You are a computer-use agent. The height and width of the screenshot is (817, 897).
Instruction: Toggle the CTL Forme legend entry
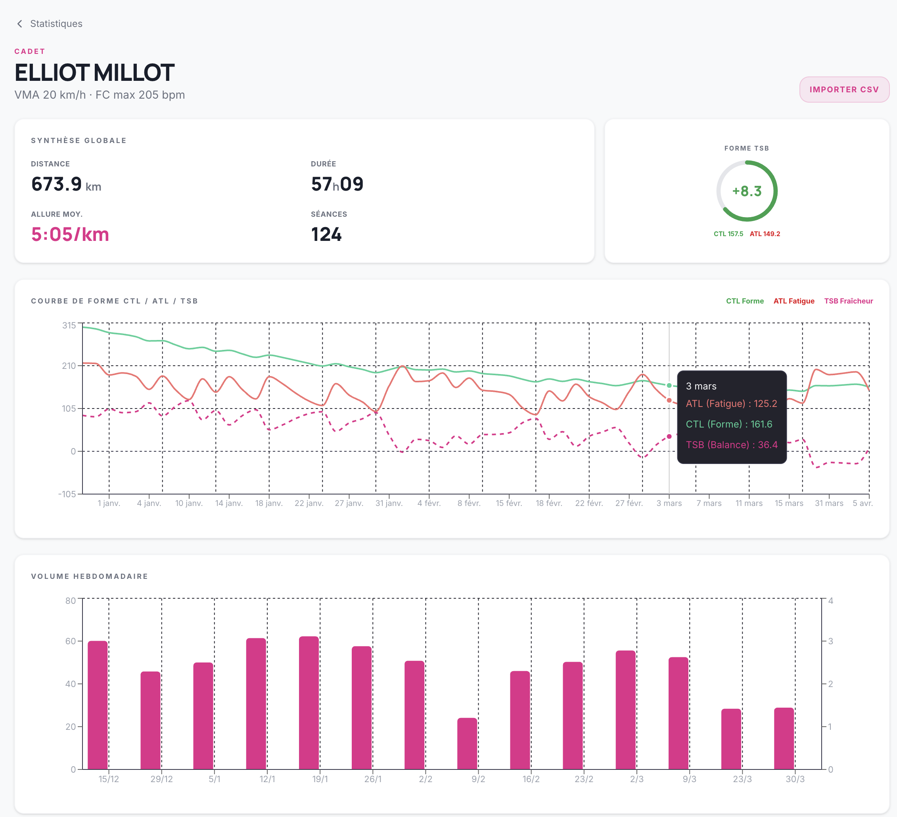[744, 301]
